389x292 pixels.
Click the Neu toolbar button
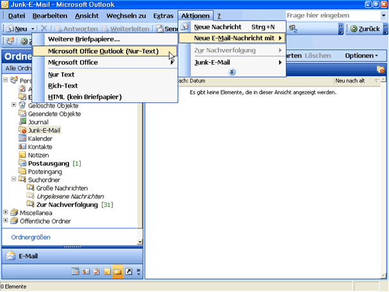17,29
